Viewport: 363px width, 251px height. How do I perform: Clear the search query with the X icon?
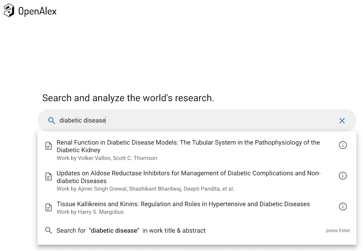pos(342,121)
